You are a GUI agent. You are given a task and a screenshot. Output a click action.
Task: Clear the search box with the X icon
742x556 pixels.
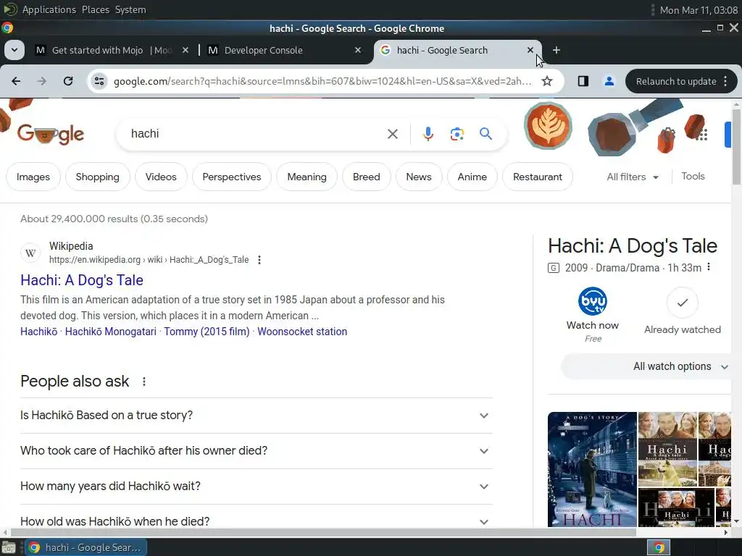pos(392,134)
